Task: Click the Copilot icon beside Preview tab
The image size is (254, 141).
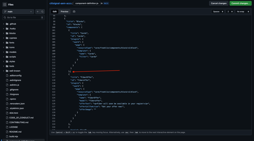Action: click(x=74, y=11)
